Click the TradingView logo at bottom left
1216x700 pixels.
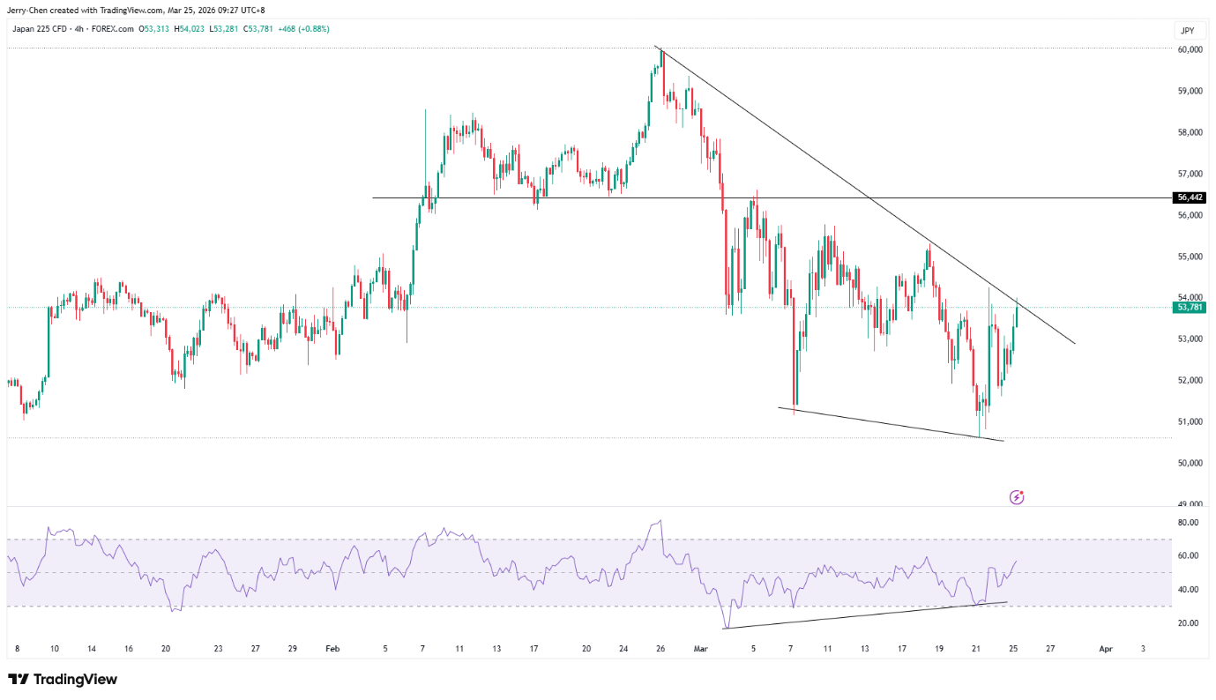click(x=63, y=680)
